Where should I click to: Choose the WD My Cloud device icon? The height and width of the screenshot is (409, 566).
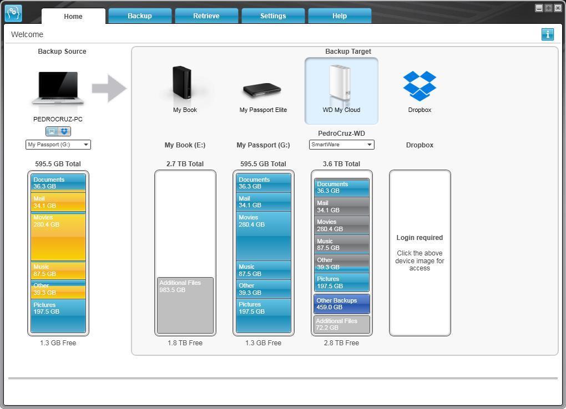(x=340, y=82)
